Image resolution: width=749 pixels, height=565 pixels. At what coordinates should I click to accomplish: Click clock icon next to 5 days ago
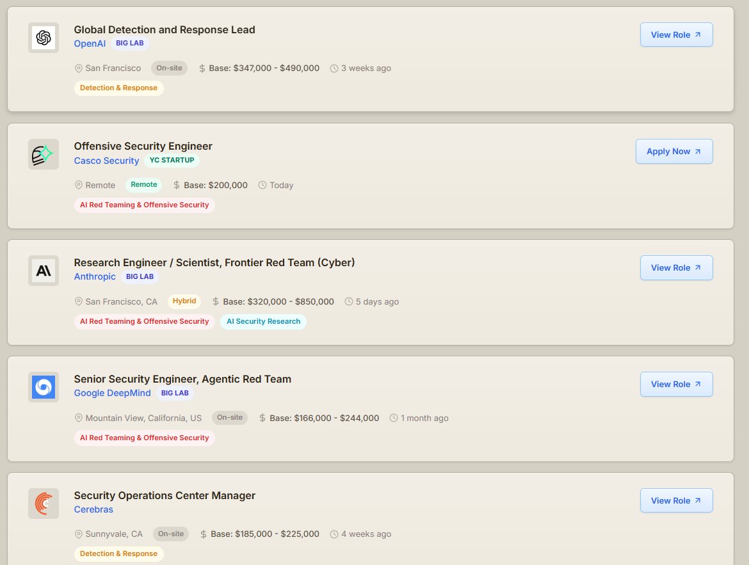click(x=349, y=302)
